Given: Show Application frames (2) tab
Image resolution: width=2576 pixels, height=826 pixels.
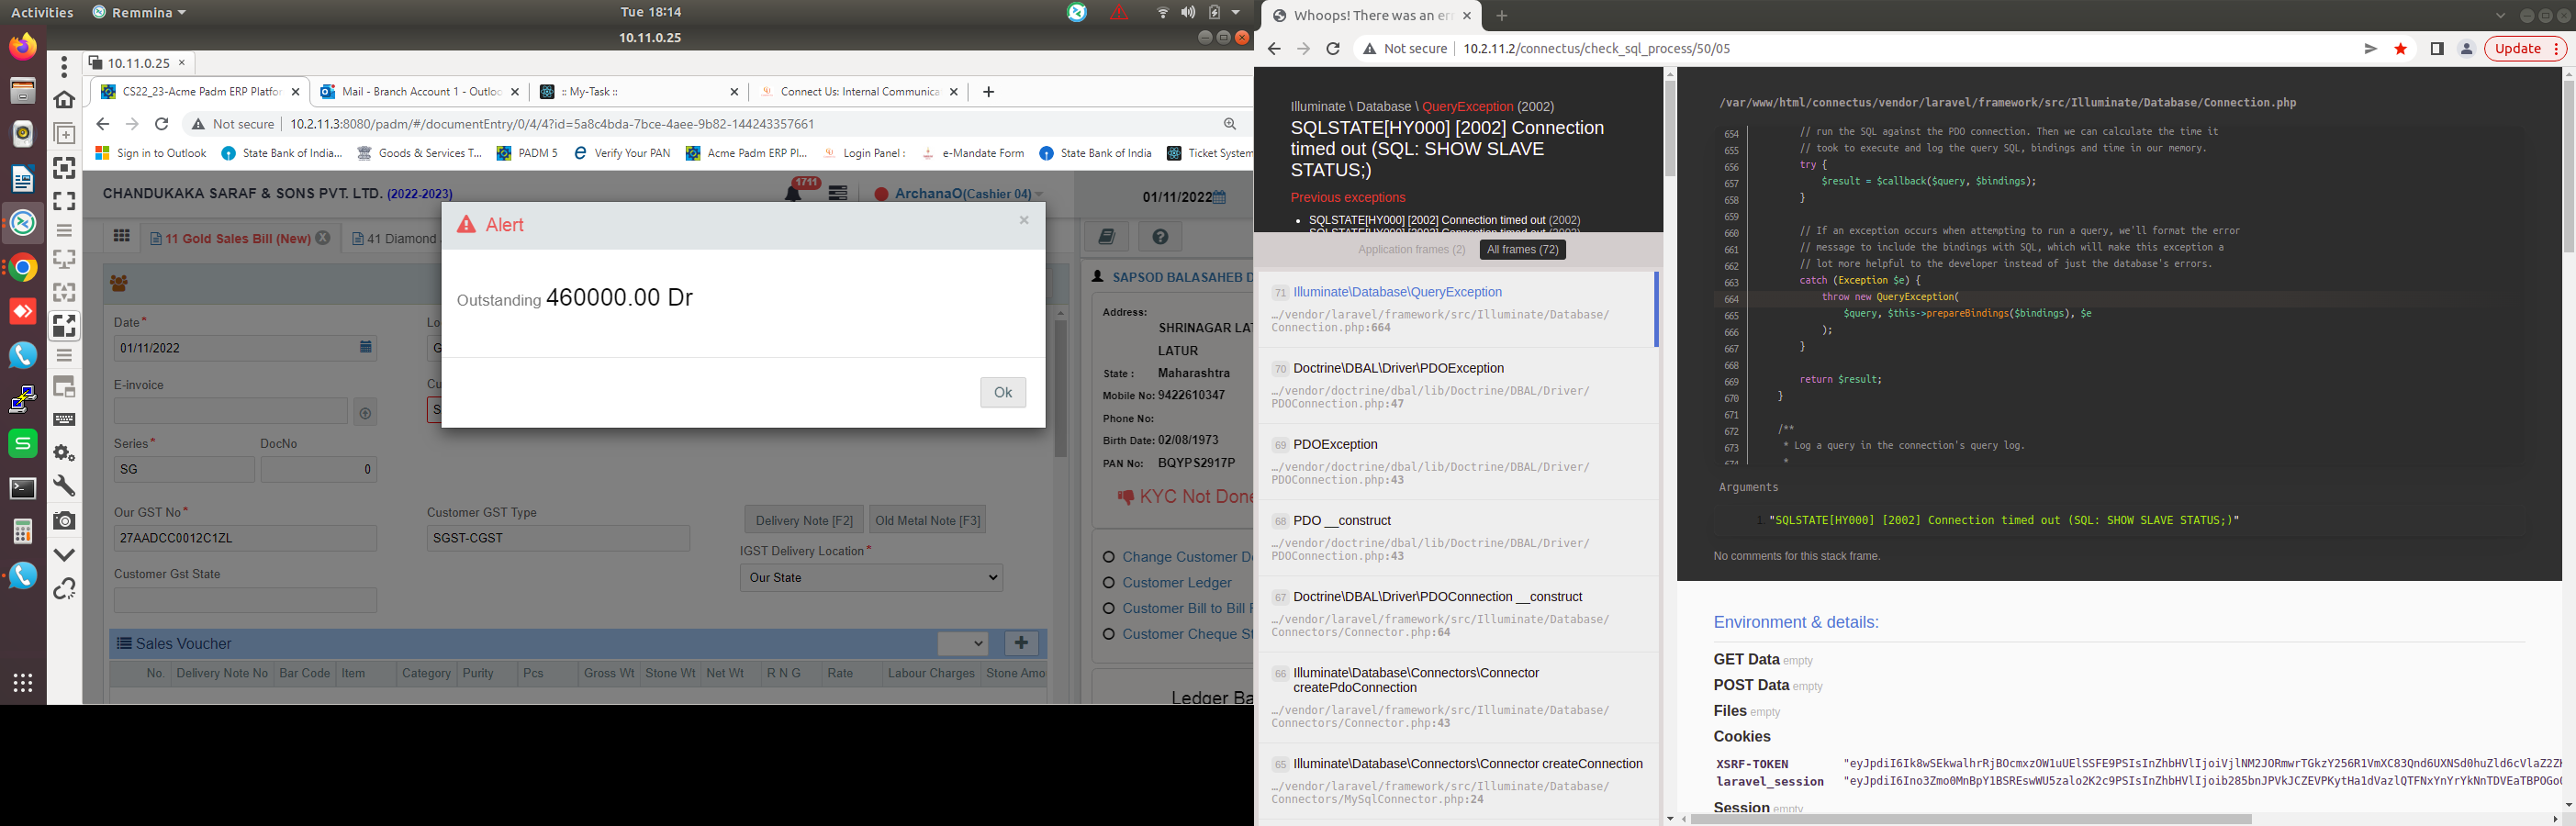Looking at the screenshot, I should [x=1411, y=249].
